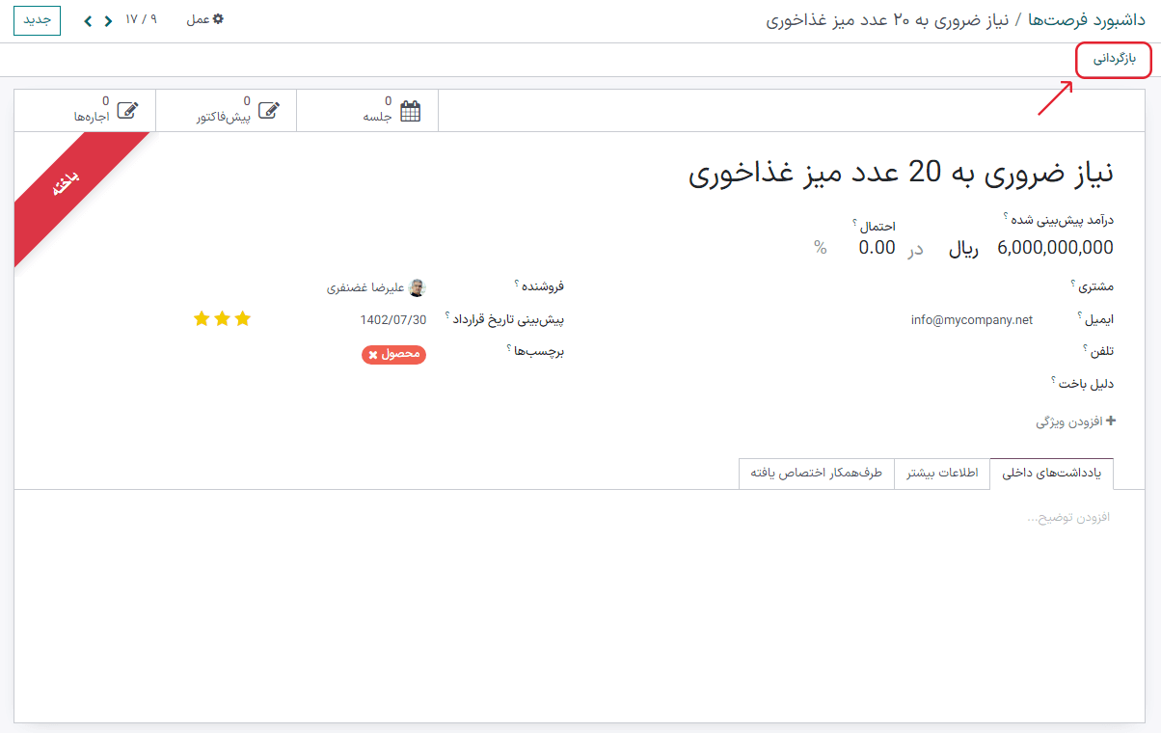1161x733 pixels.
Task: Create a record with the جدید button
Action: (x=36, y=19)
